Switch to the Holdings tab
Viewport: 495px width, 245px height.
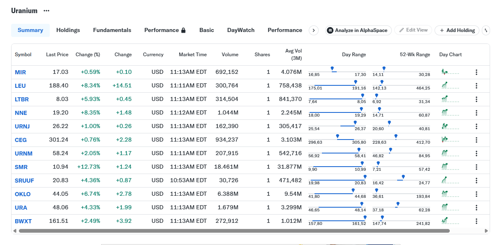[x=68, y=30]
